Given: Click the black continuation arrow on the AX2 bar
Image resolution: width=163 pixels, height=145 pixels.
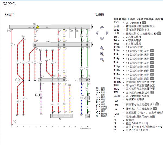Looking at the screenshot, I should 92,27.
